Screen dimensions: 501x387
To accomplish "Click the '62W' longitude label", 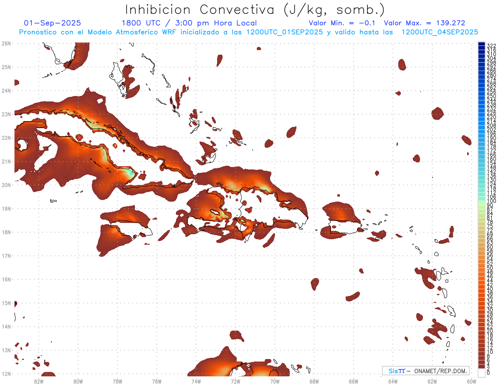I will 432,381.
